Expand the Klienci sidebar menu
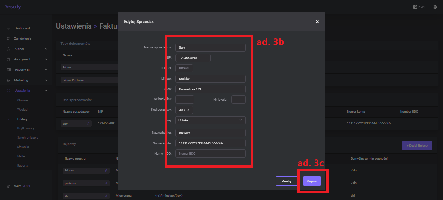443x200 pixels. (46, 49)
